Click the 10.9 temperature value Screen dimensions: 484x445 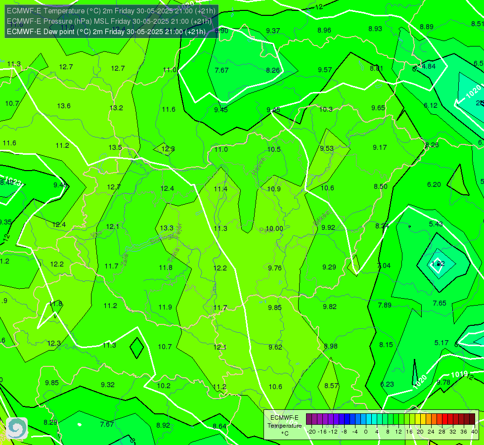pyautogui.click(x=274, y=189)
